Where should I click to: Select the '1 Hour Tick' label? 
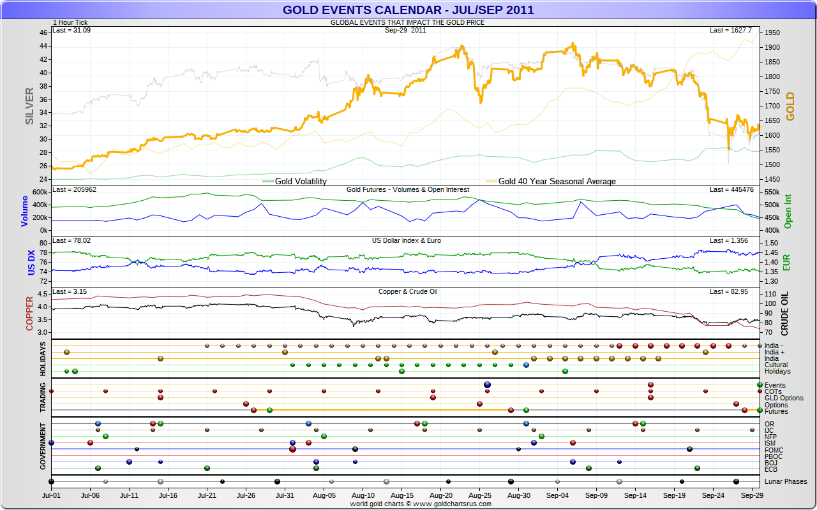pyautogui.click(x=70, y=22)
